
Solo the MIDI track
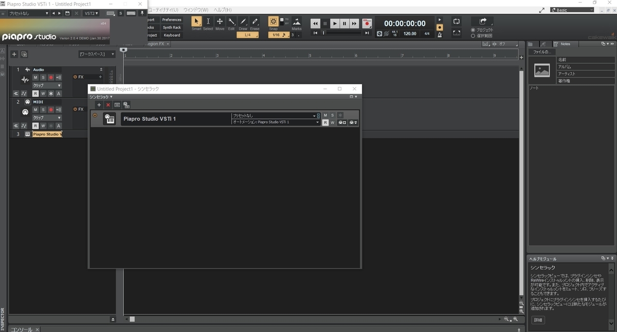click(x=43, y=109)
